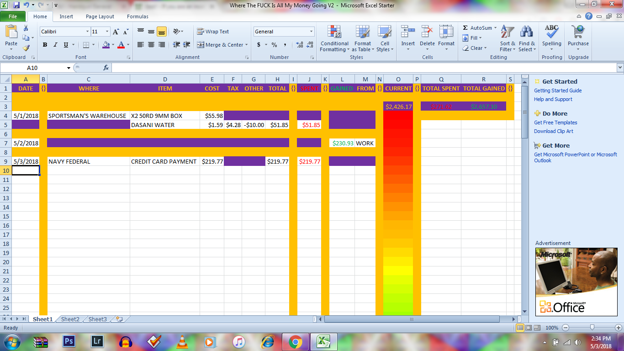Apply Bold formatting

(x=45, y=45)
